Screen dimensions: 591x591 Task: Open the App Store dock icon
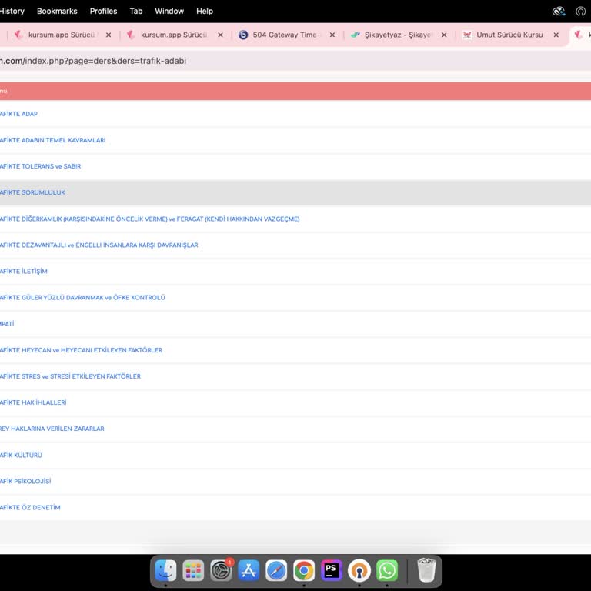click(x=249, y=570)
